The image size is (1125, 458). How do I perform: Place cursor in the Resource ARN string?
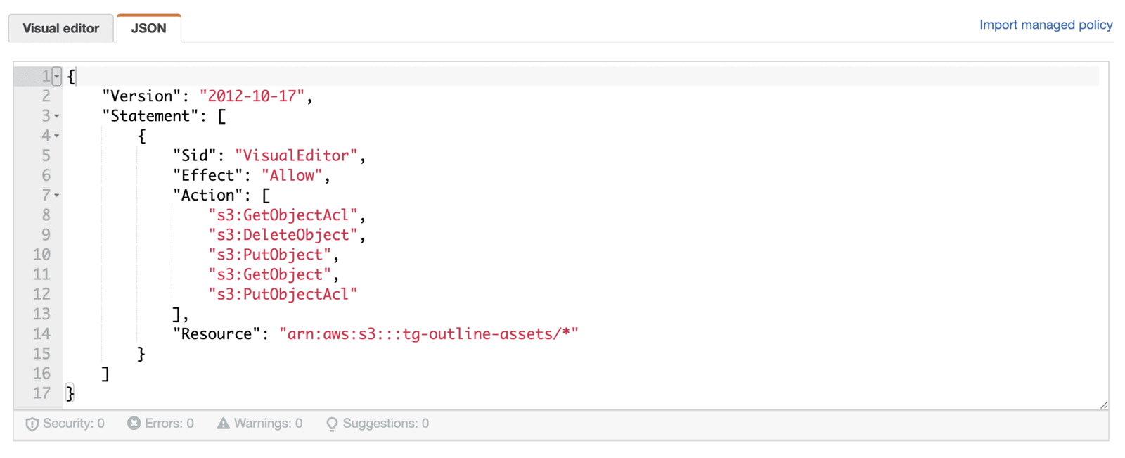tap(428, 334)
